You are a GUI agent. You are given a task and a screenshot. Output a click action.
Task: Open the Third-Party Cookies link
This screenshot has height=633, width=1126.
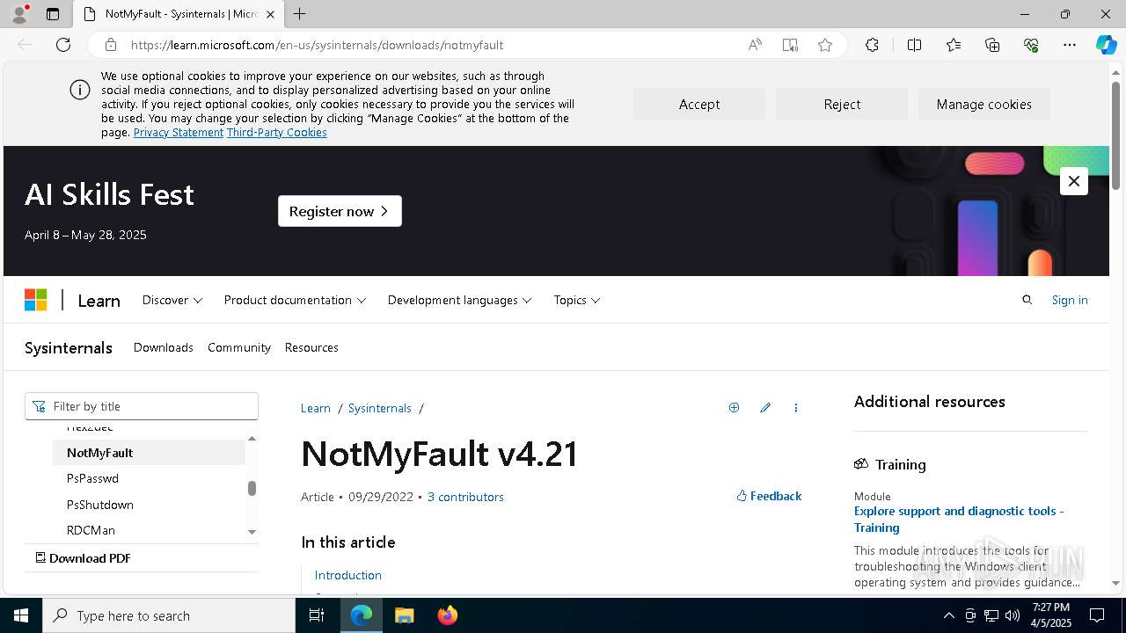click(277, 133)
